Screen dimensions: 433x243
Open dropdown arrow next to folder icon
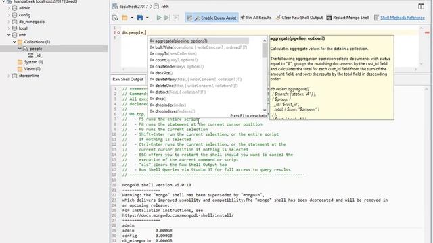132,18
